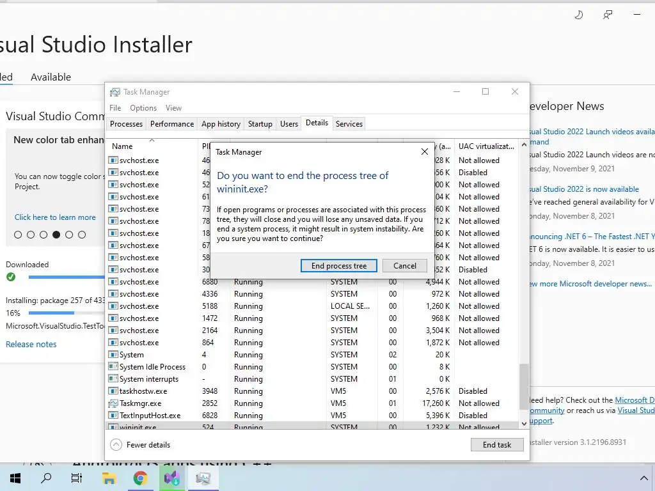Screen dimensions: 655x491
Task: Switch to Task Manager taskbar icon
Action: (x=203, y=478)
